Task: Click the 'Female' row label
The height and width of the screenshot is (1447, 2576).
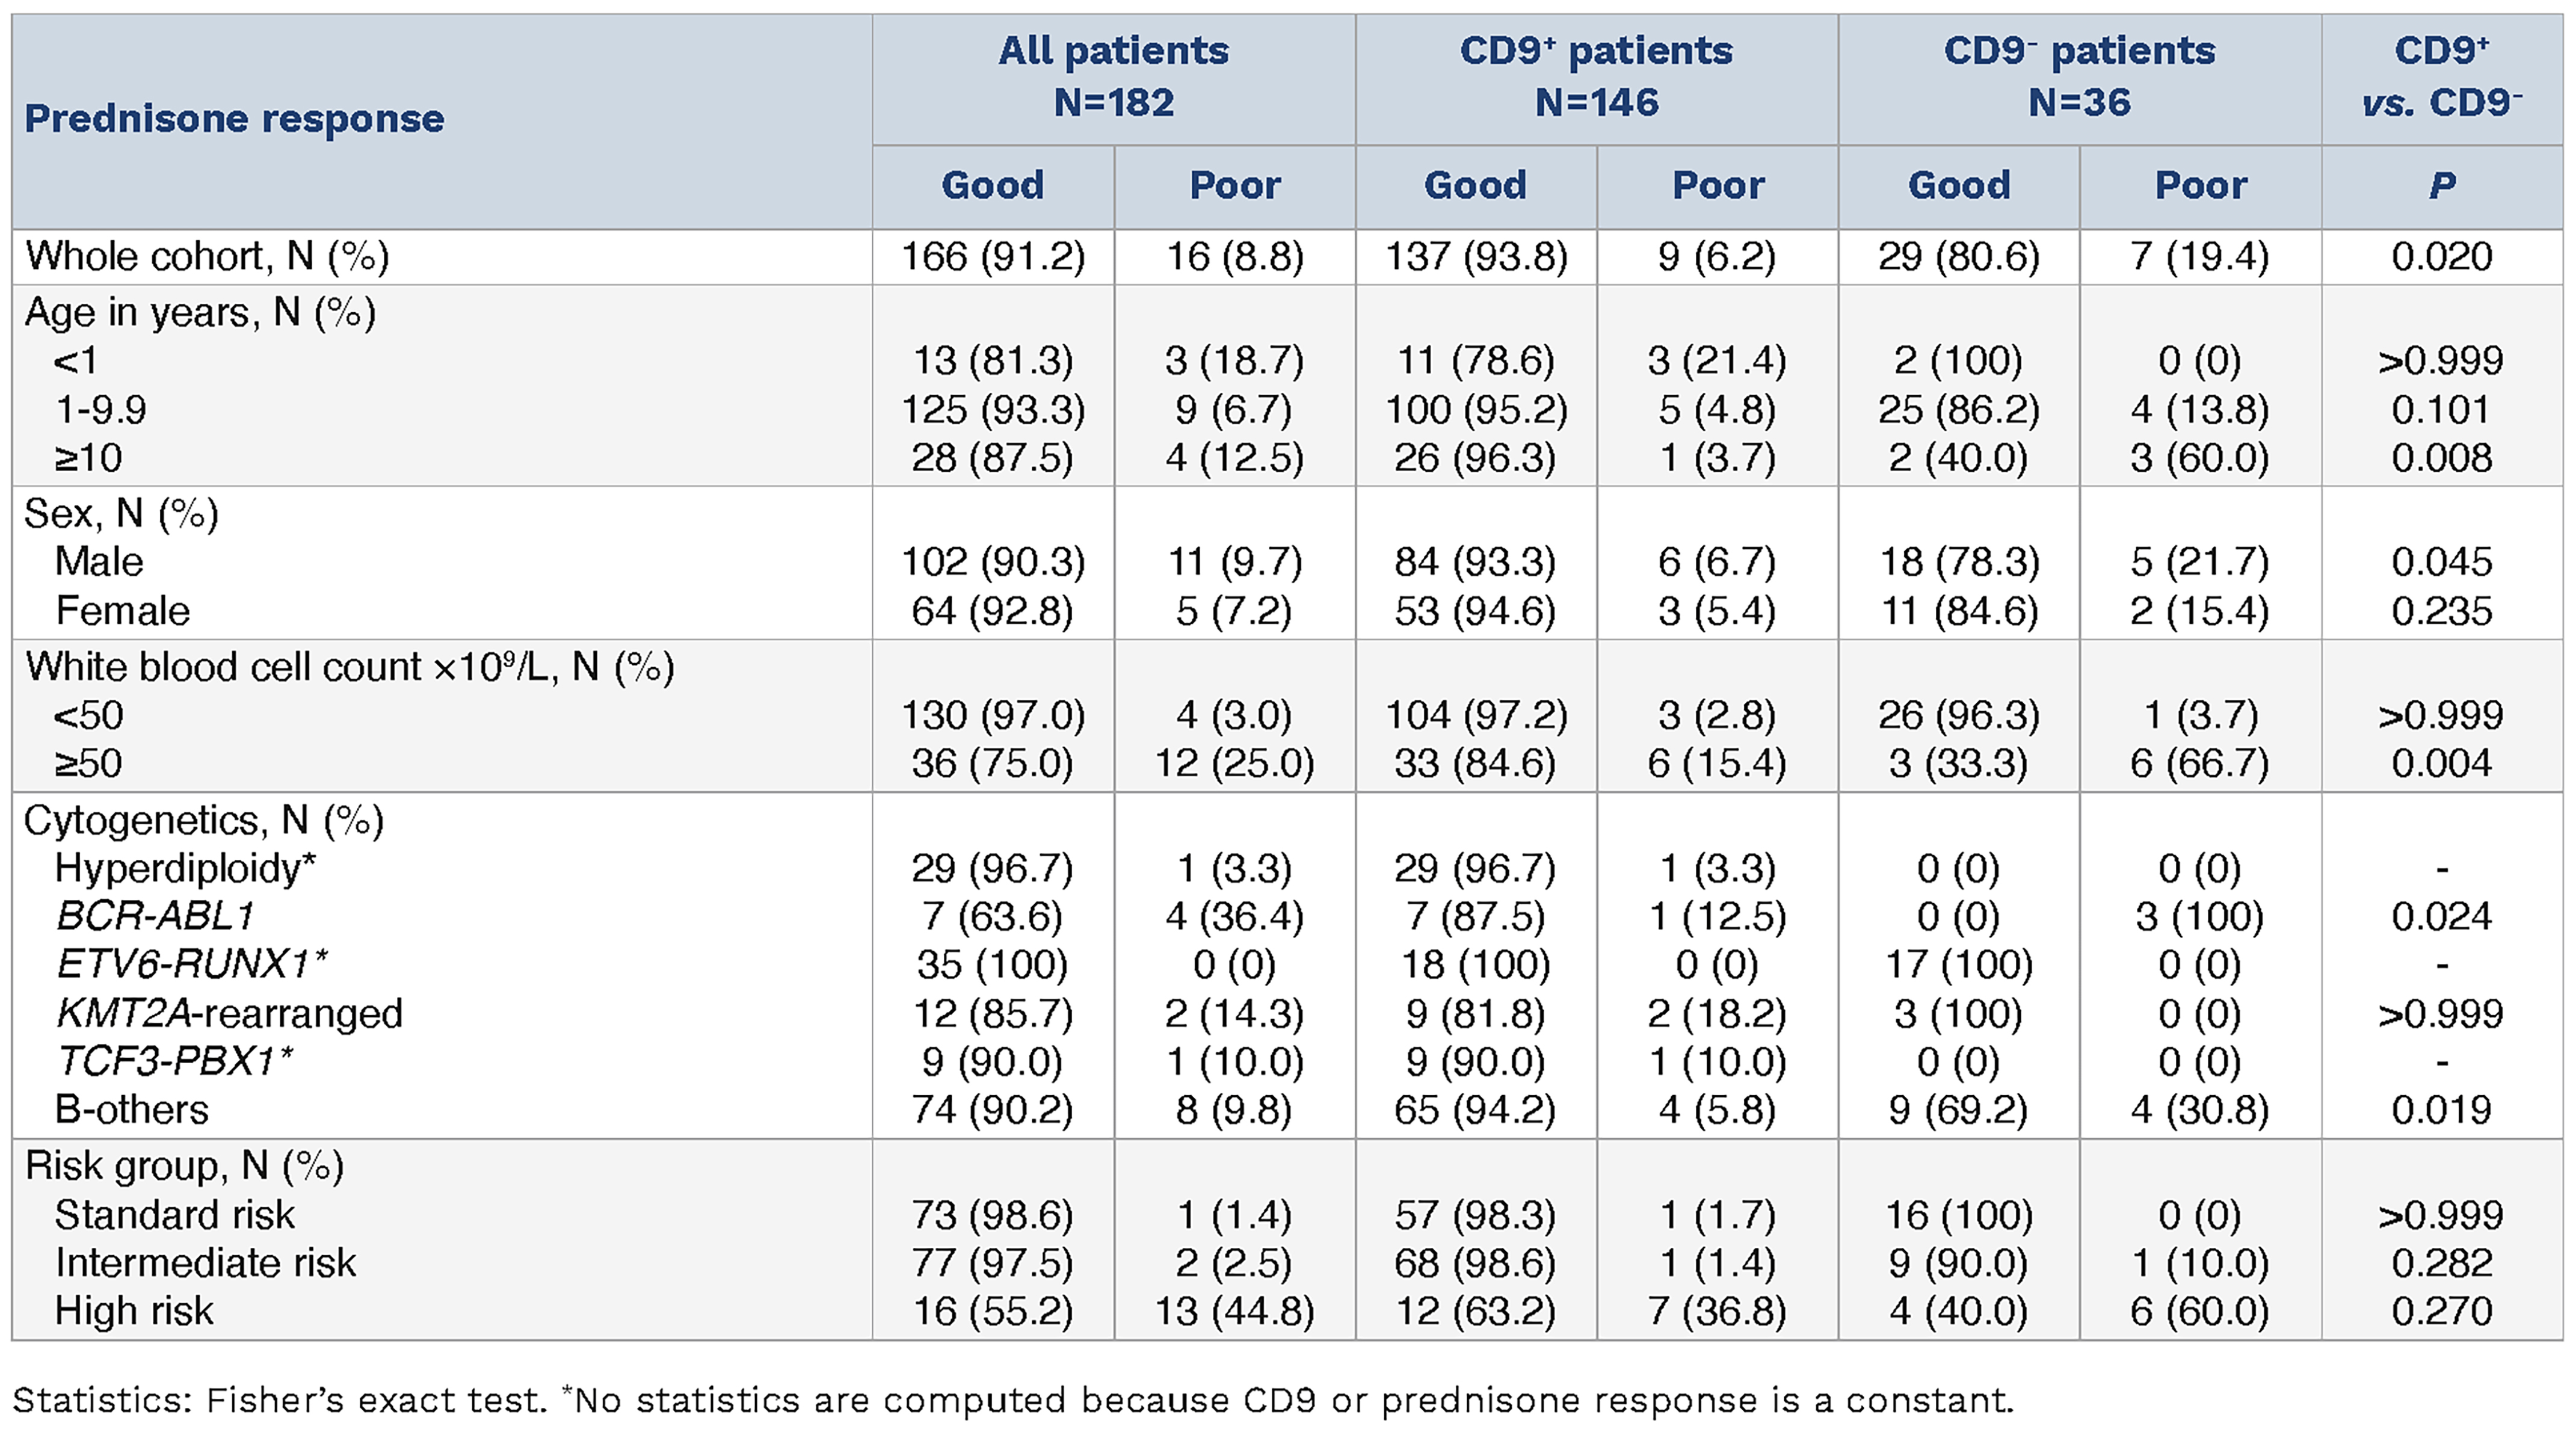Action: (x=122, y=611)
